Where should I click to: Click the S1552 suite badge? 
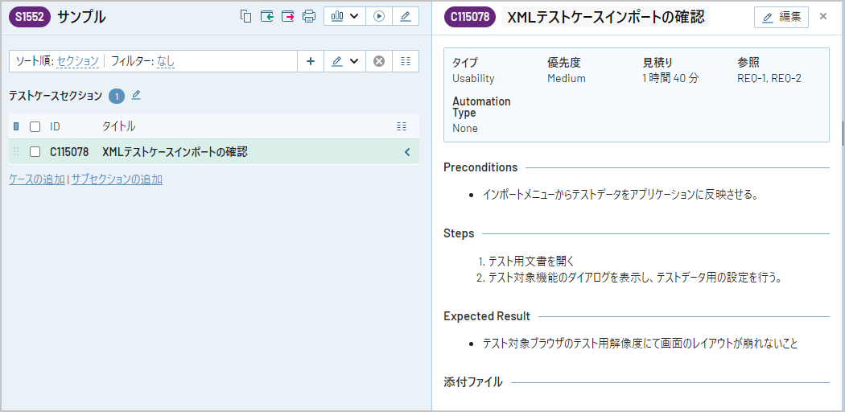[30, 17]
